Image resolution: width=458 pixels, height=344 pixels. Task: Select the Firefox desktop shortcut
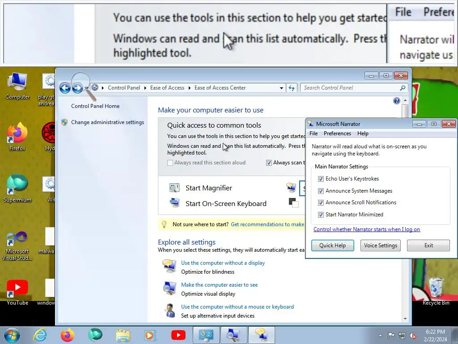[x=17, y=137]
